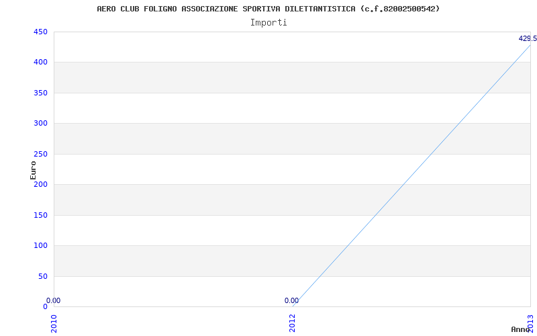Click y-axis value 400
The height and width of the screenshot is (336, 537).
[40, 62]
